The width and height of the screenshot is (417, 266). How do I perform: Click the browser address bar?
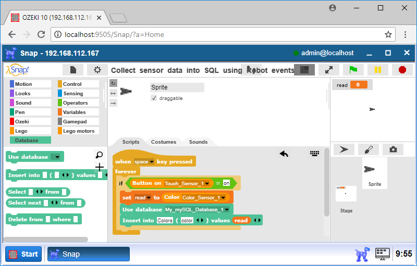point(223,34)
